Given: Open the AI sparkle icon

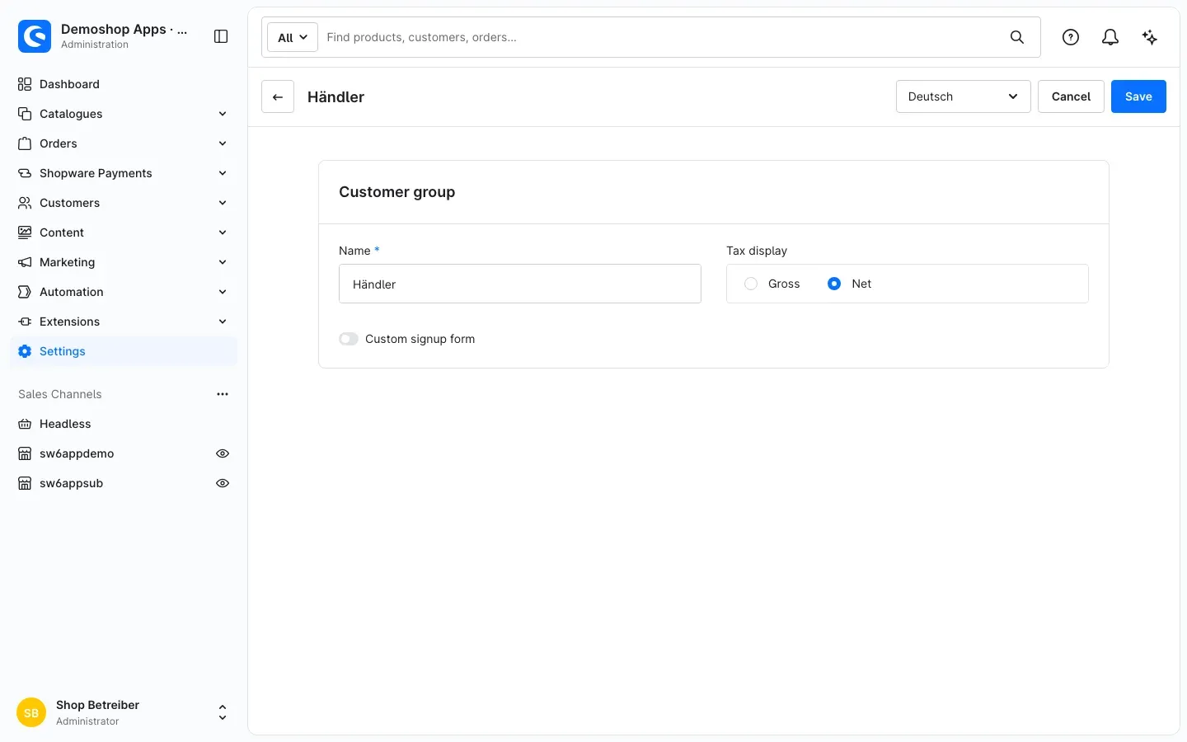Looking at the screenshot, I should coord(1150,37).
